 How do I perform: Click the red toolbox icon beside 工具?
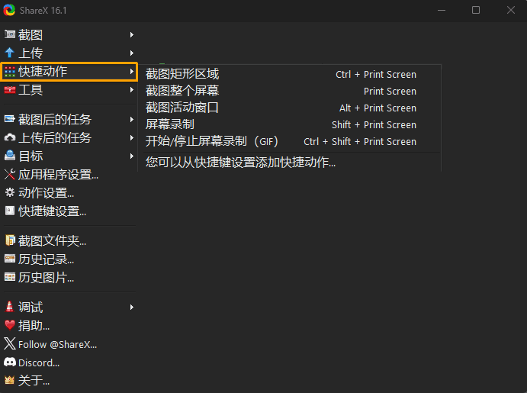tap(10, 90)
